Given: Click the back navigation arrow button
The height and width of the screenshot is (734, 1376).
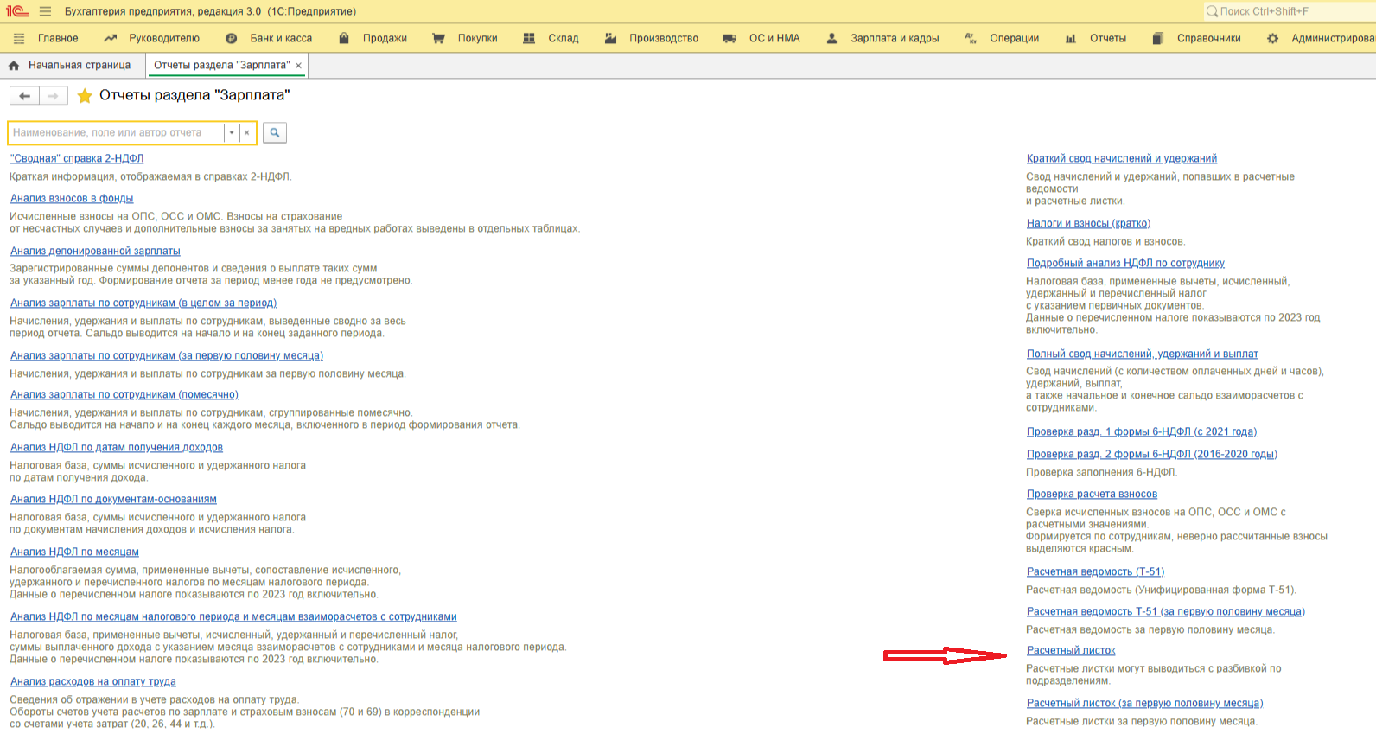Looking at the screenshot, I should [x=24, y=96].
